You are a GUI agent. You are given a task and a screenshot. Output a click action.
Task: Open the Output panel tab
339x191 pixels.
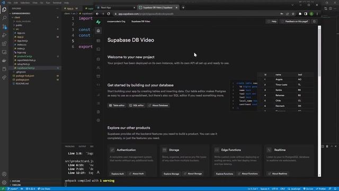[82, 146]
